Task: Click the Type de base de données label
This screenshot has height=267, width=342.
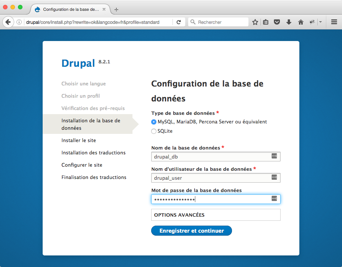Action: pyautogui.click(x=183, y=113)
